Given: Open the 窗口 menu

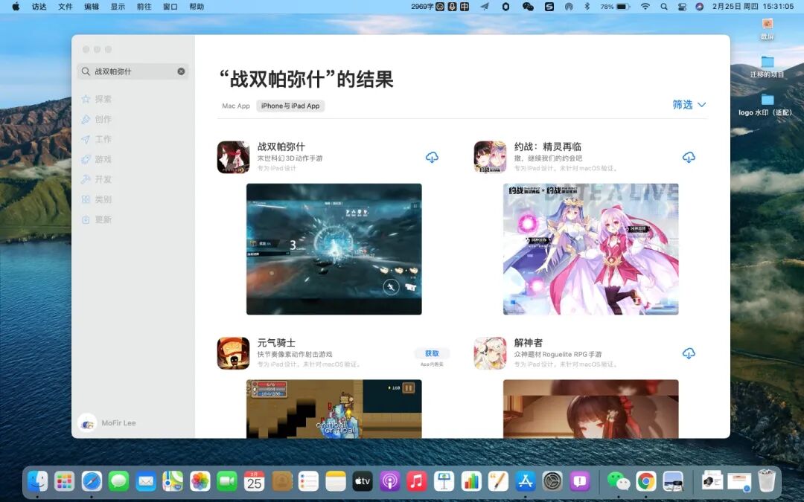Looking at the screenshot, I should click(x=170, y=7).
